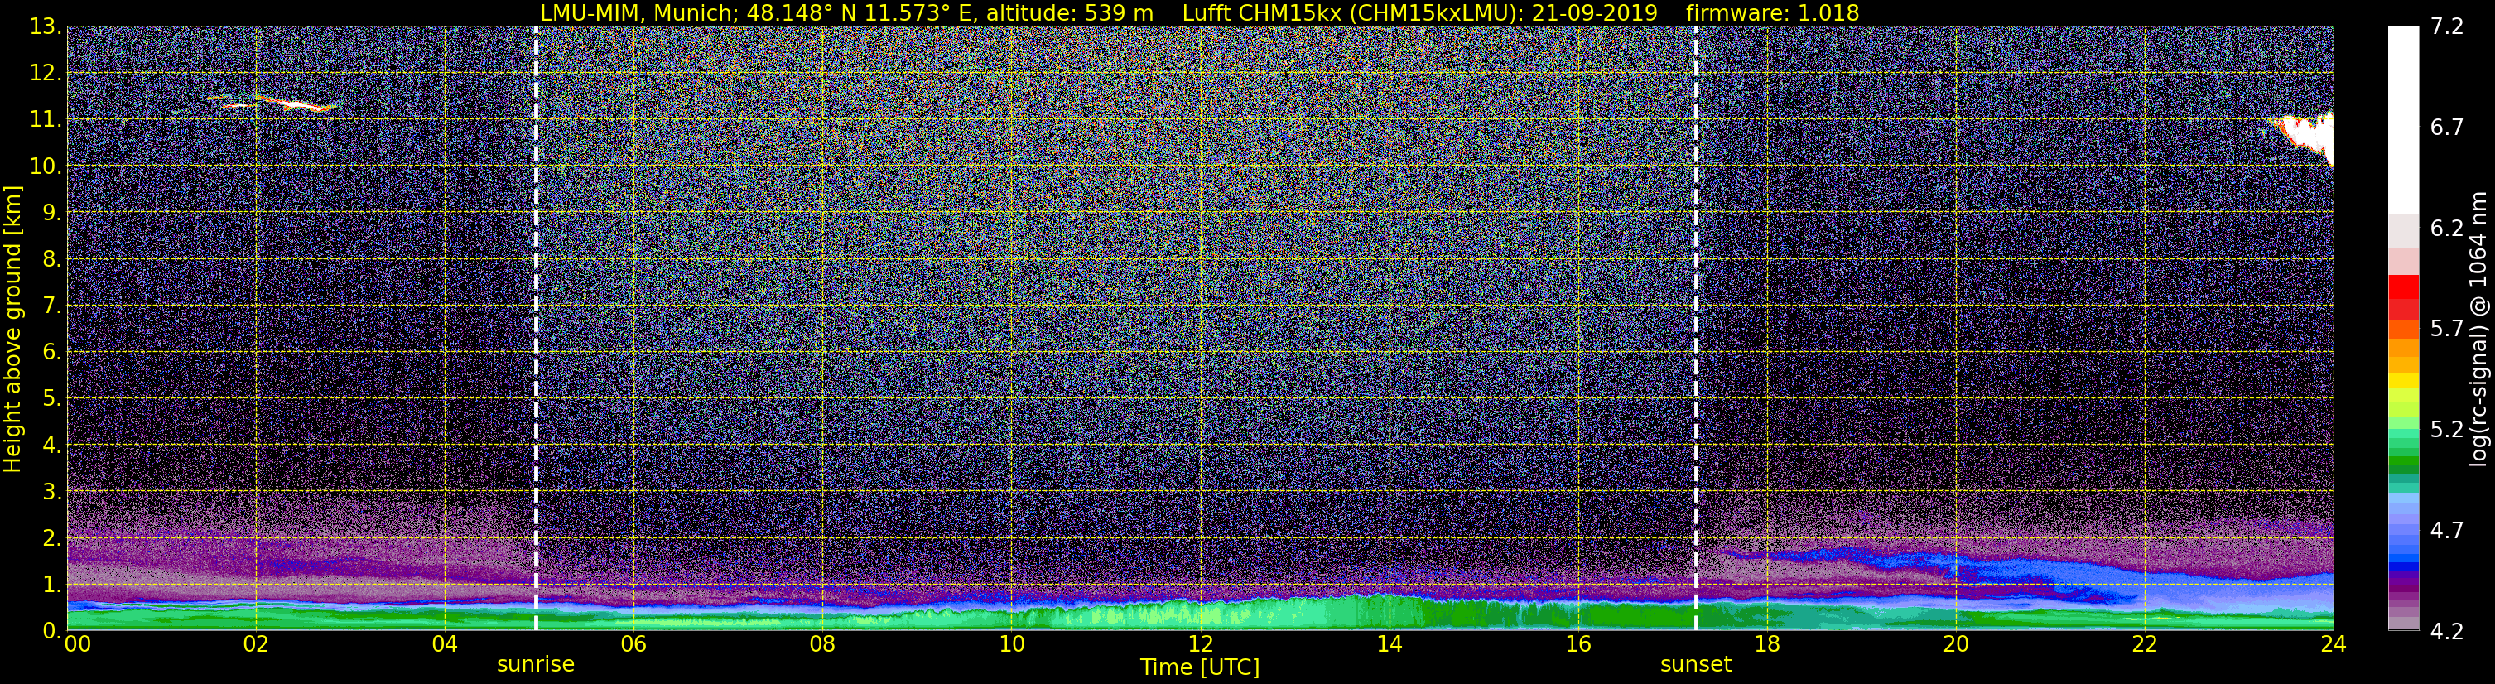Click the 'Height above ground [km]' axis title
The image size is (2495, 684).
pos(12,329)
